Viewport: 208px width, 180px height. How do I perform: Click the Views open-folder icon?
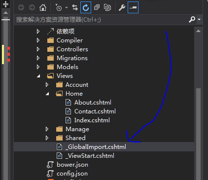pos(50,76)
